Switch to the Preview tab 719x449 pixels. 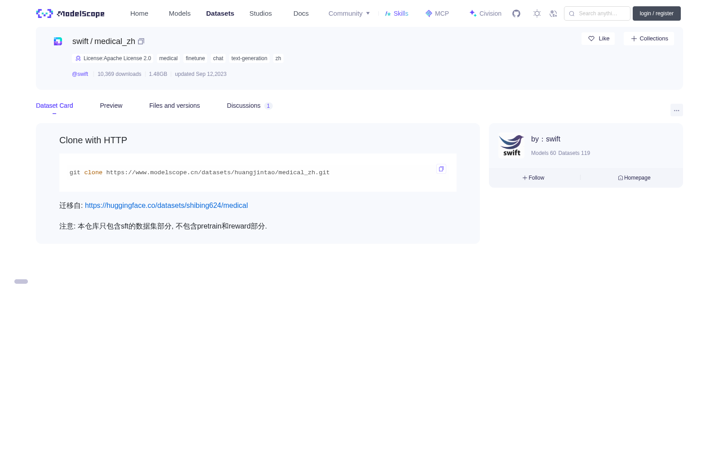coord(111,106)
